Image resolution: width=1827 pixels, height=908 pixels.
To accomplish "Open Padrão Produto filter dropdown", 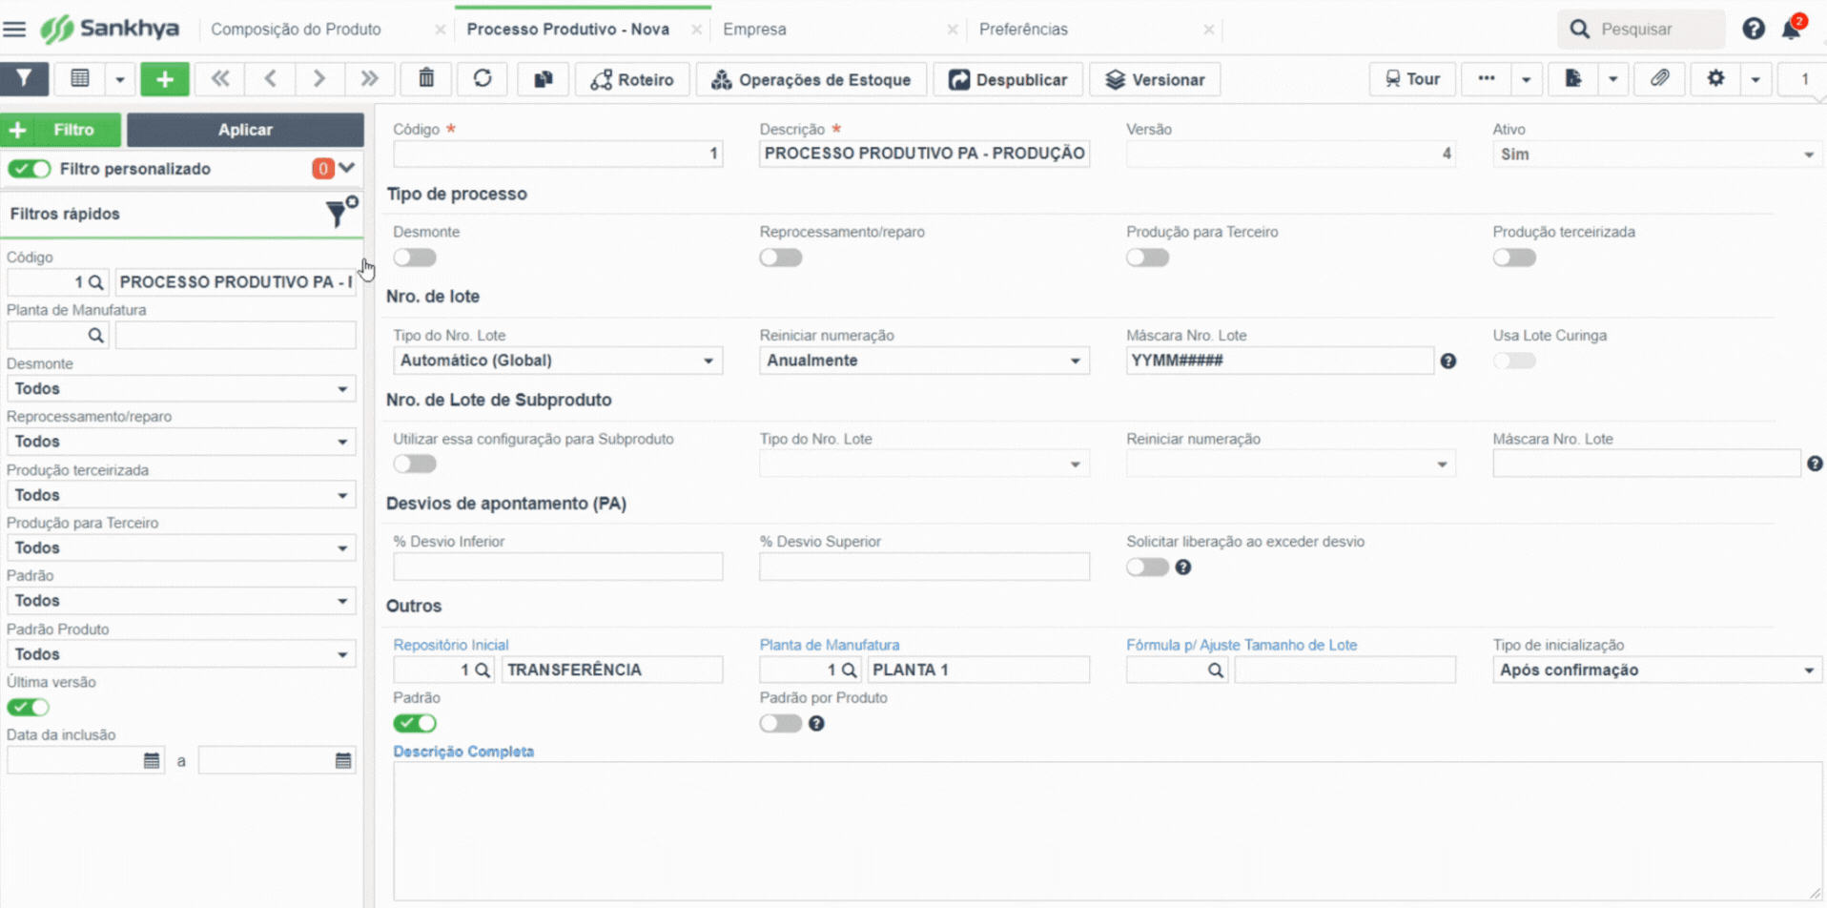I will [181, 654].
